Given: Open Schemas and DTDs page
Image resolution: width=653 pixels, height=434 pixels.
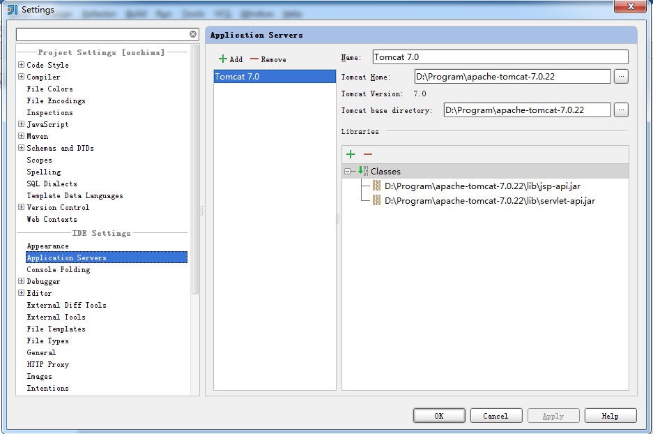Looking at the screenshot, I should pos(60,148).
